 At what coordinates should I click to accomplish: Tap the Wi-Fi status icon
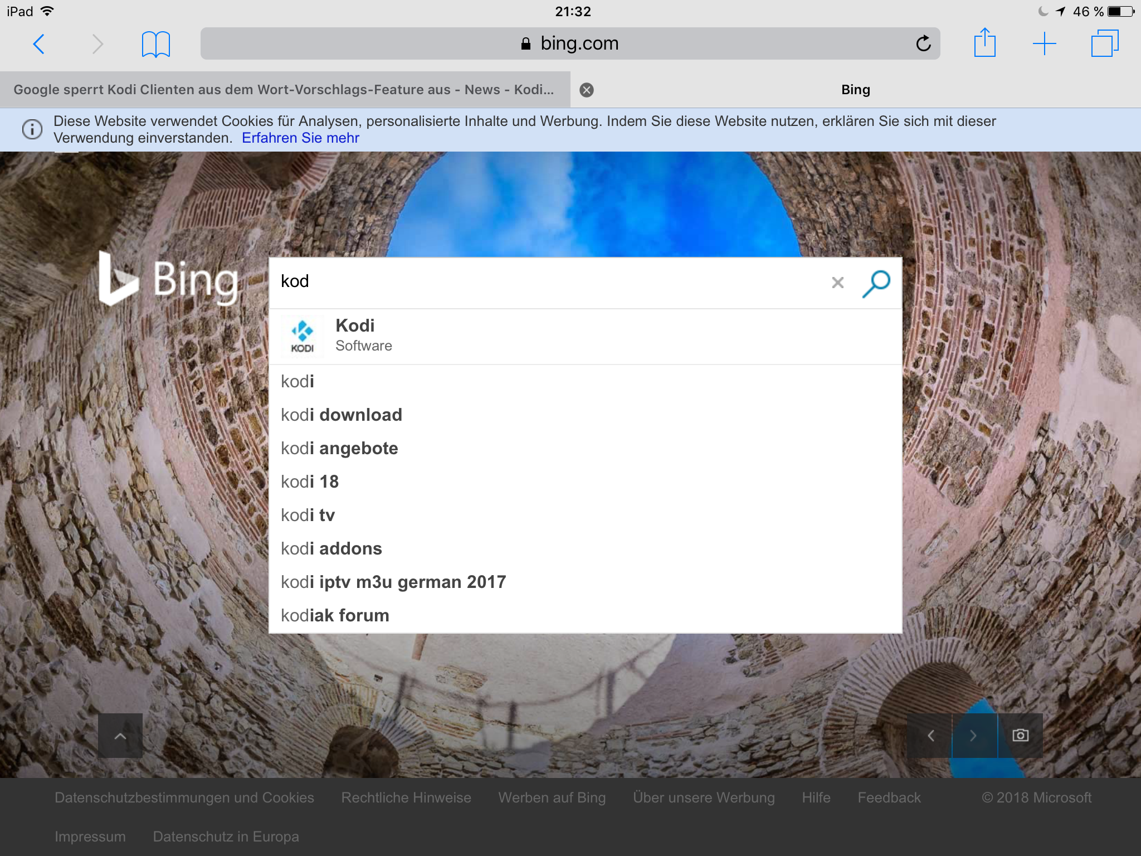[47, 11]
